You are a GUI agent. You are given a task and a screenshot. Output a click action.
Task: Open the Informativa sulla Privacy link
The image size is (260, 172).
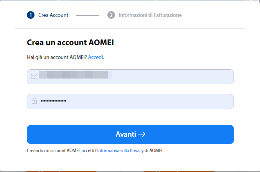pyautogui.click(x=120, y=151)
